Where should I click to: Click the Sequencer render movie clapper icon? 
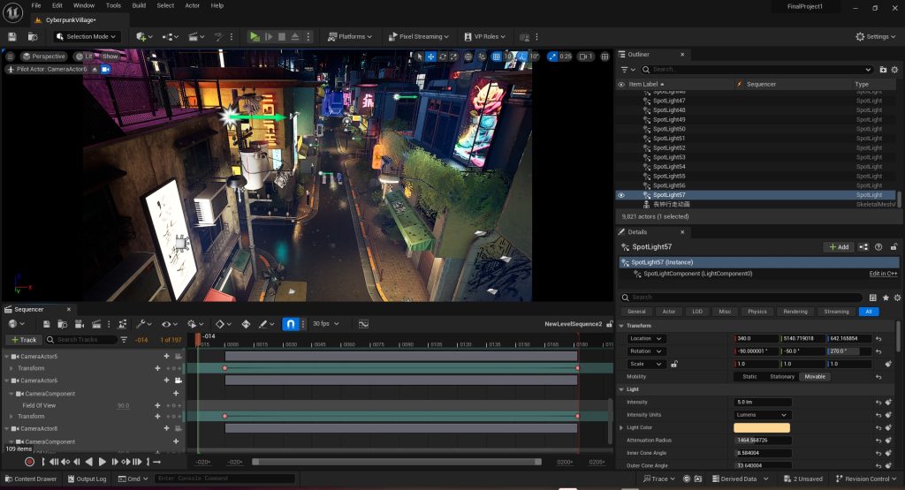pyautogui.click(x=96, y=324)
